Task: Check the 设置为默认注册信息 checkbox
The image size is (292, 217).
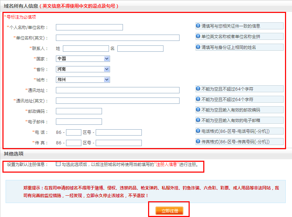Action: tap(58, 164)
